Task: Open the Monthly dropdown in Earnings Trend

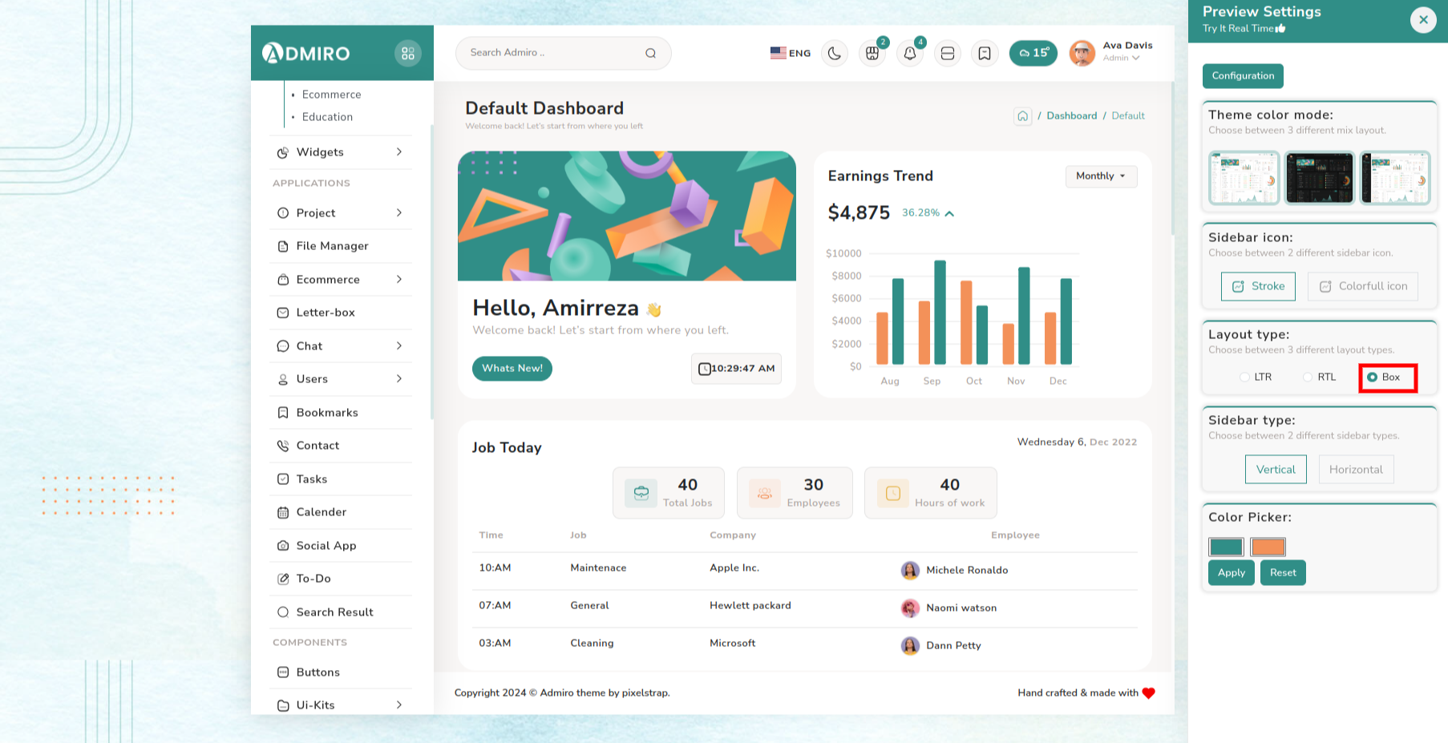Action: (1101, 176)
